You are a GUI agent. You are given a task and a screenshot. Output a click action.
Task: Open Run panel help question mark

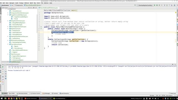[x=3, y=84]
